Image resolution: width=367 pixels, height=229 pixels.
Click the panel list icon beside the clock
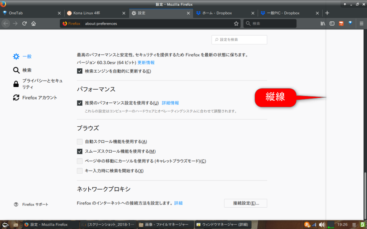(354, 225)
